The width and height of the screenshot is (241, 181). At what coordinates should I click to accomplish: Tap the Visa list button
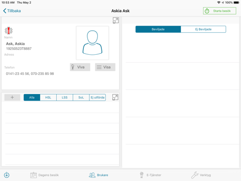105,67
